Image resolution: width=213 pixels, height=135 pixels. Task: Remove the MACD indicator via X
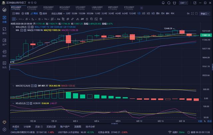coord(36,86)
